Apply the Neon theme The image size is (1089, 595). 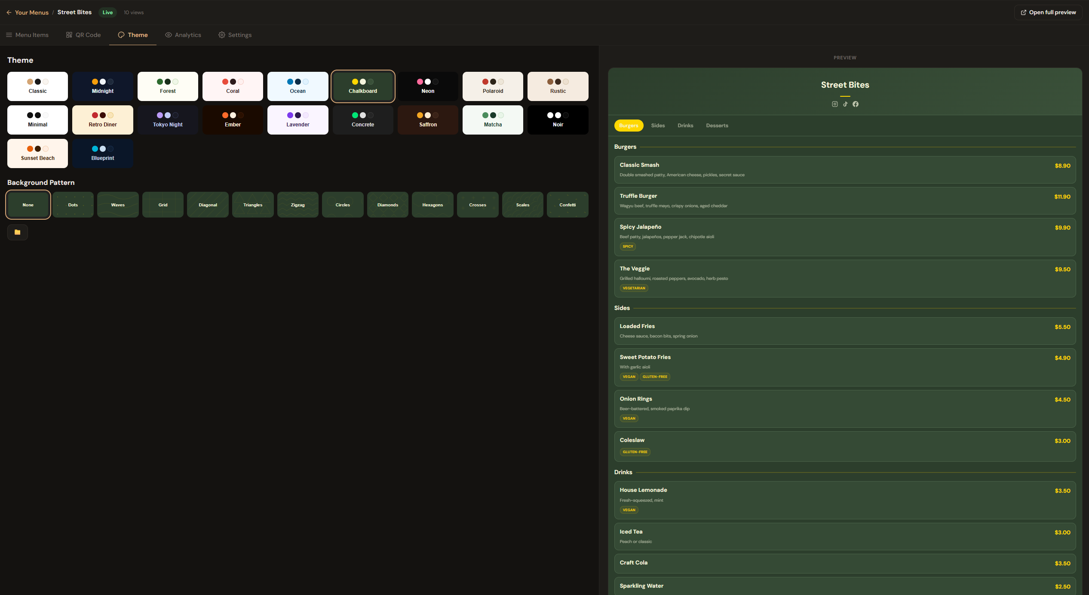[x=428, y=86]
